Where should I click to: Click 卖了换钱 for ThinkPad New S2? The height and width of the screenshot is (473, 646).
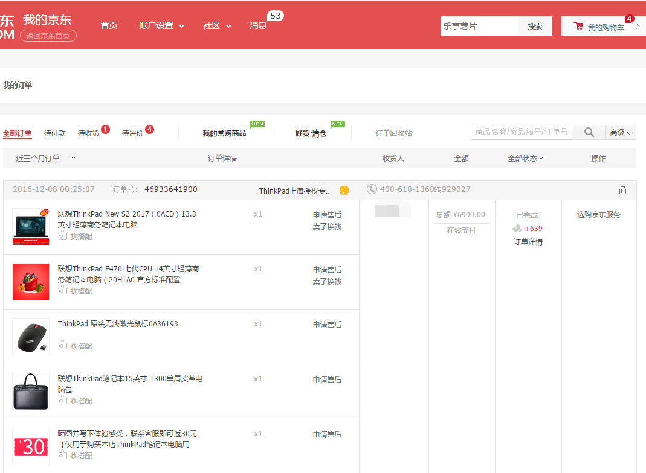327,227
